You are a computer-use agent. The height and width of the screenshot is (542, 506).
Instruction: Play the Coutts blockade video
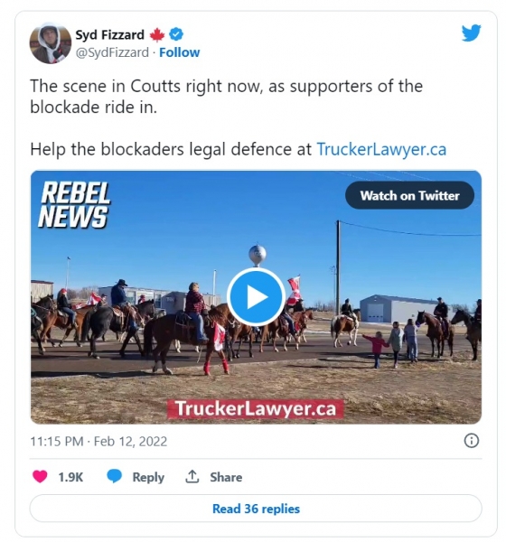coord(256,297)
